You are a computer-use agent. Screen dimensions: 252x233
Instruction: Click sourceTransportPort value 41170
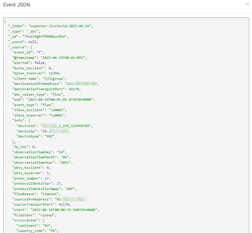pyautogui.click(x=64, y=204)
